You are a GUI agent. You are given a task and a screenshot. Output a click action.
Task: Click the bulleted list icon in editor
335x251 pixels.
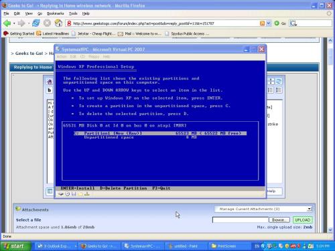pyautogui.click(x=279, y=90)
